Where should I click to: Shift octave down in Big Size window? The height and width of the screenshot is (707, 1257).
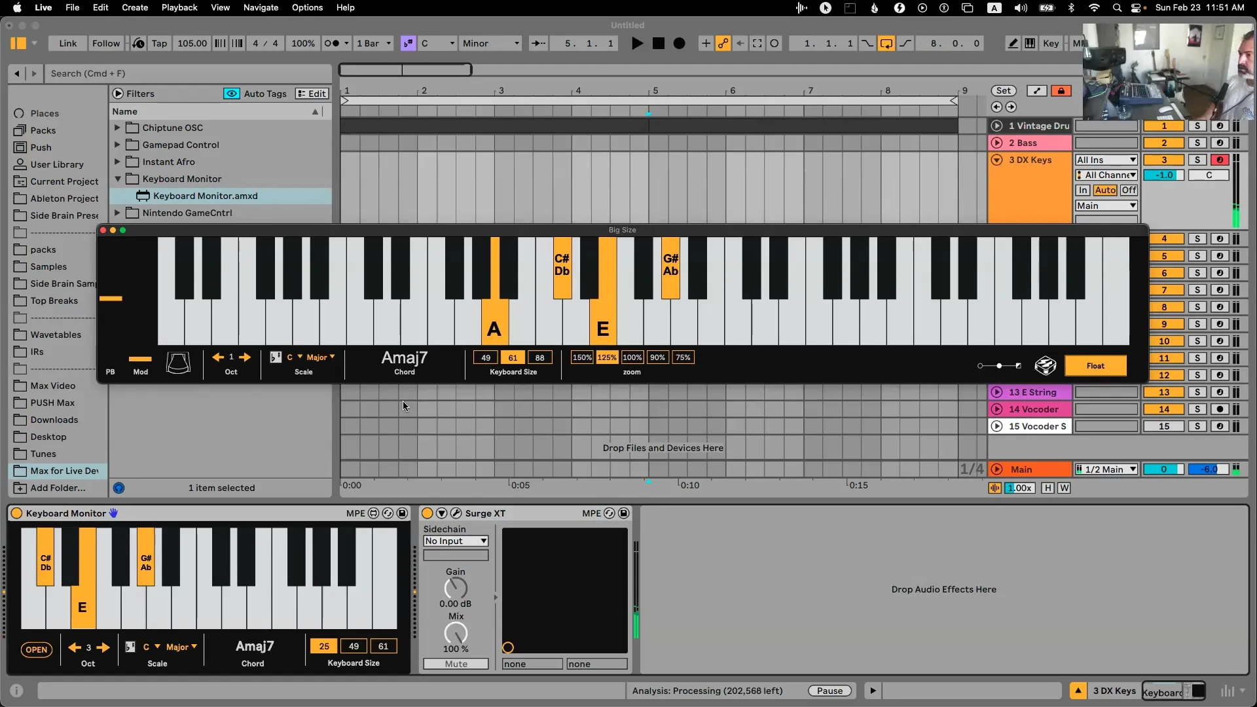[x=218, y=357]
